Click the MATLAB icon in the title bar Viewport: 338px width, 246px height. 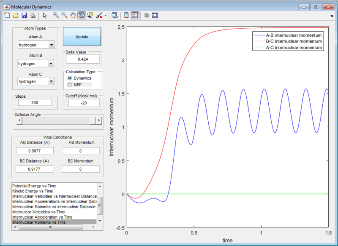tap(7, 7)
